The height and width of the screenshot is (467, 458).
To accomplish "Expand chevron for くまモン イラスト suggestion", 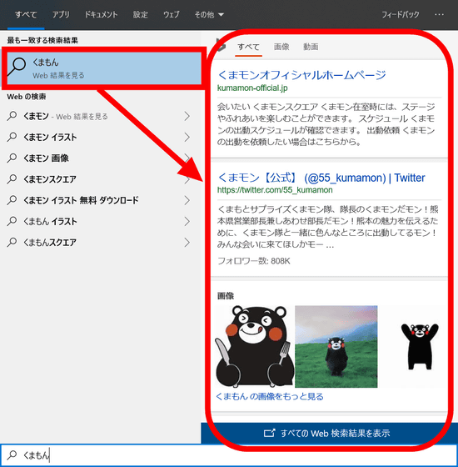I will pyautogui.click(x=187, y=137).
